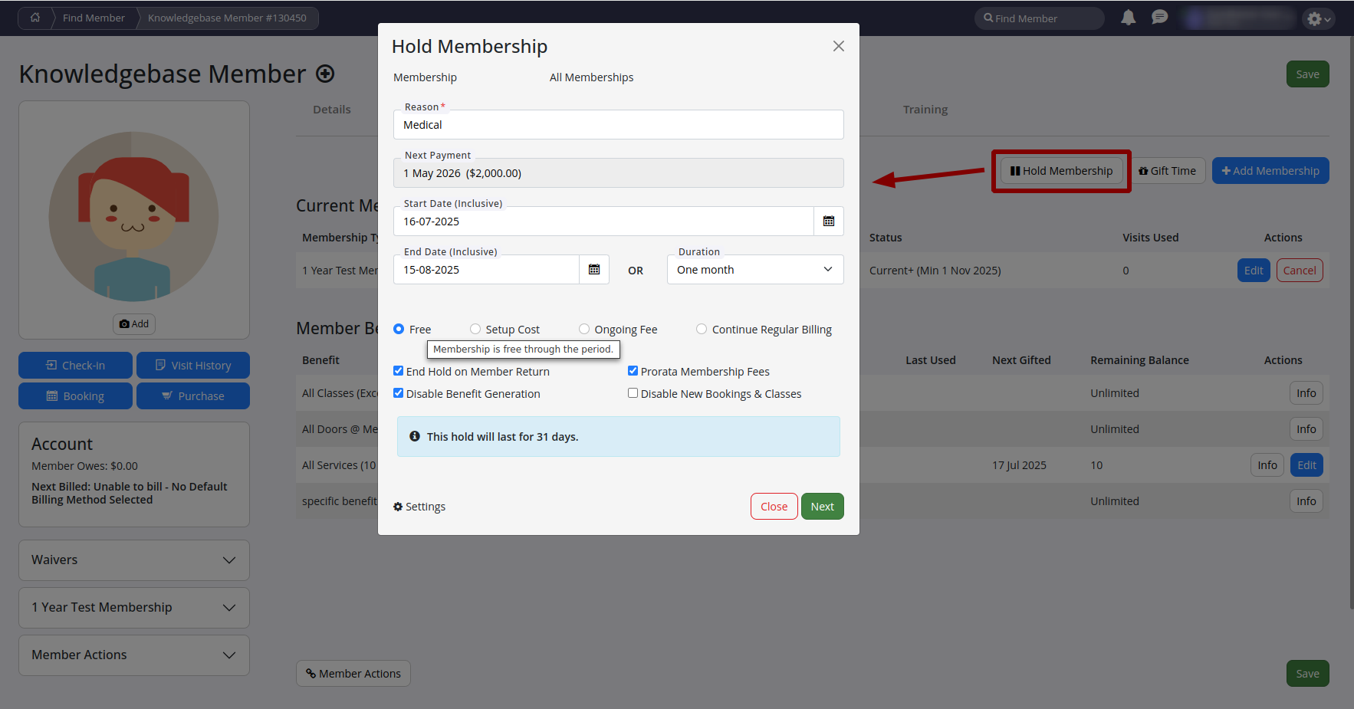Open calendar picker for End Date
This screenshot has width=1354, height=709.
pos(593,270)
